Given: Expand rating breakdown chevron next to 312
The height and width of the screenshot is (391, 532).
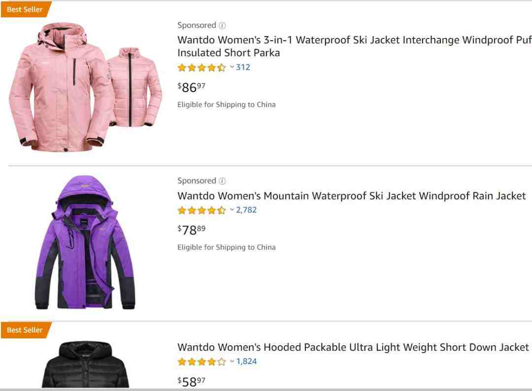Looking at the screenshot, I should pyautogui.click(x=232, y=67).
